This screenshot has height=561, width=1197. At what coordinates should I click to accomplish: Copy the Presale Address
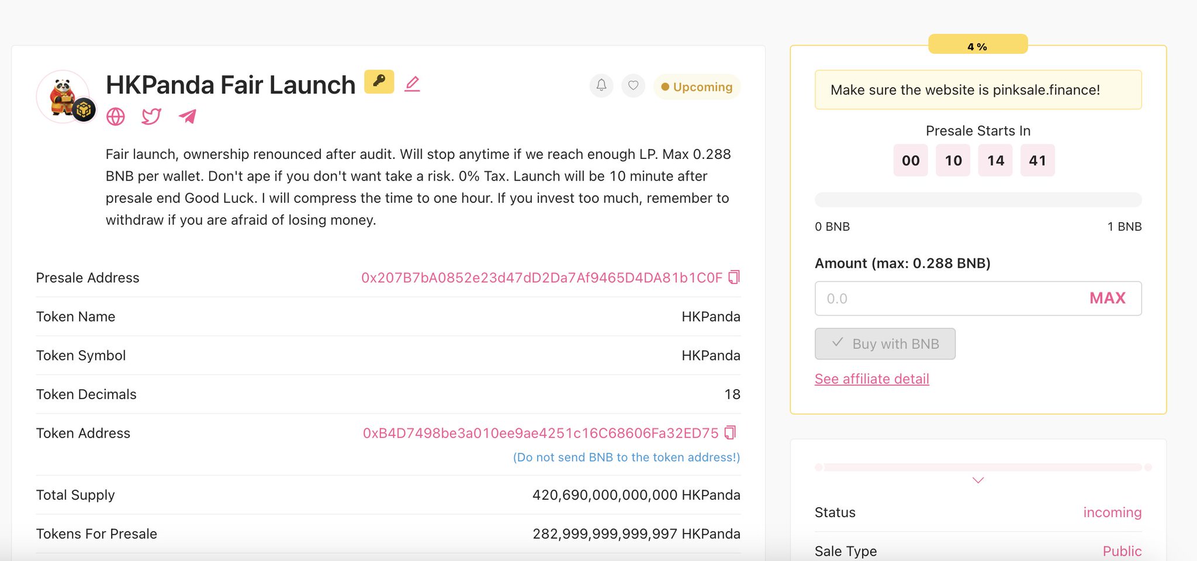coord(734,277)
